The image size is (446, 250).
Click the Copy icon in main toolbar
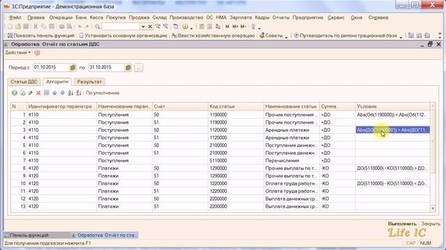point(43,26)
